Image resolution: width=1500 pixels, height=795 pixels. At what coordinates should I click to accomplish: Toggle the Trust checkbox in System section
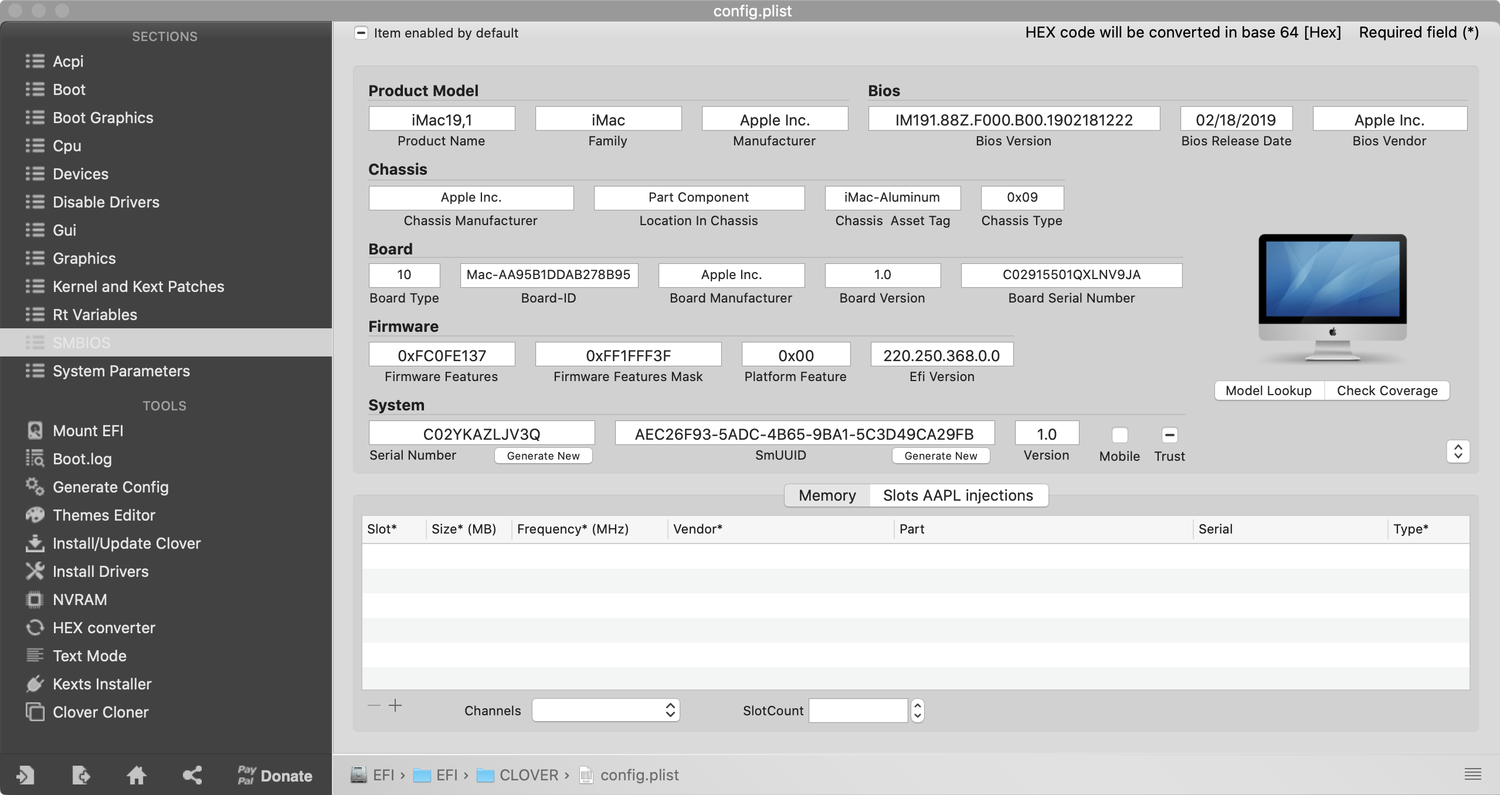pyautogui.click(x=1169, y=434)
